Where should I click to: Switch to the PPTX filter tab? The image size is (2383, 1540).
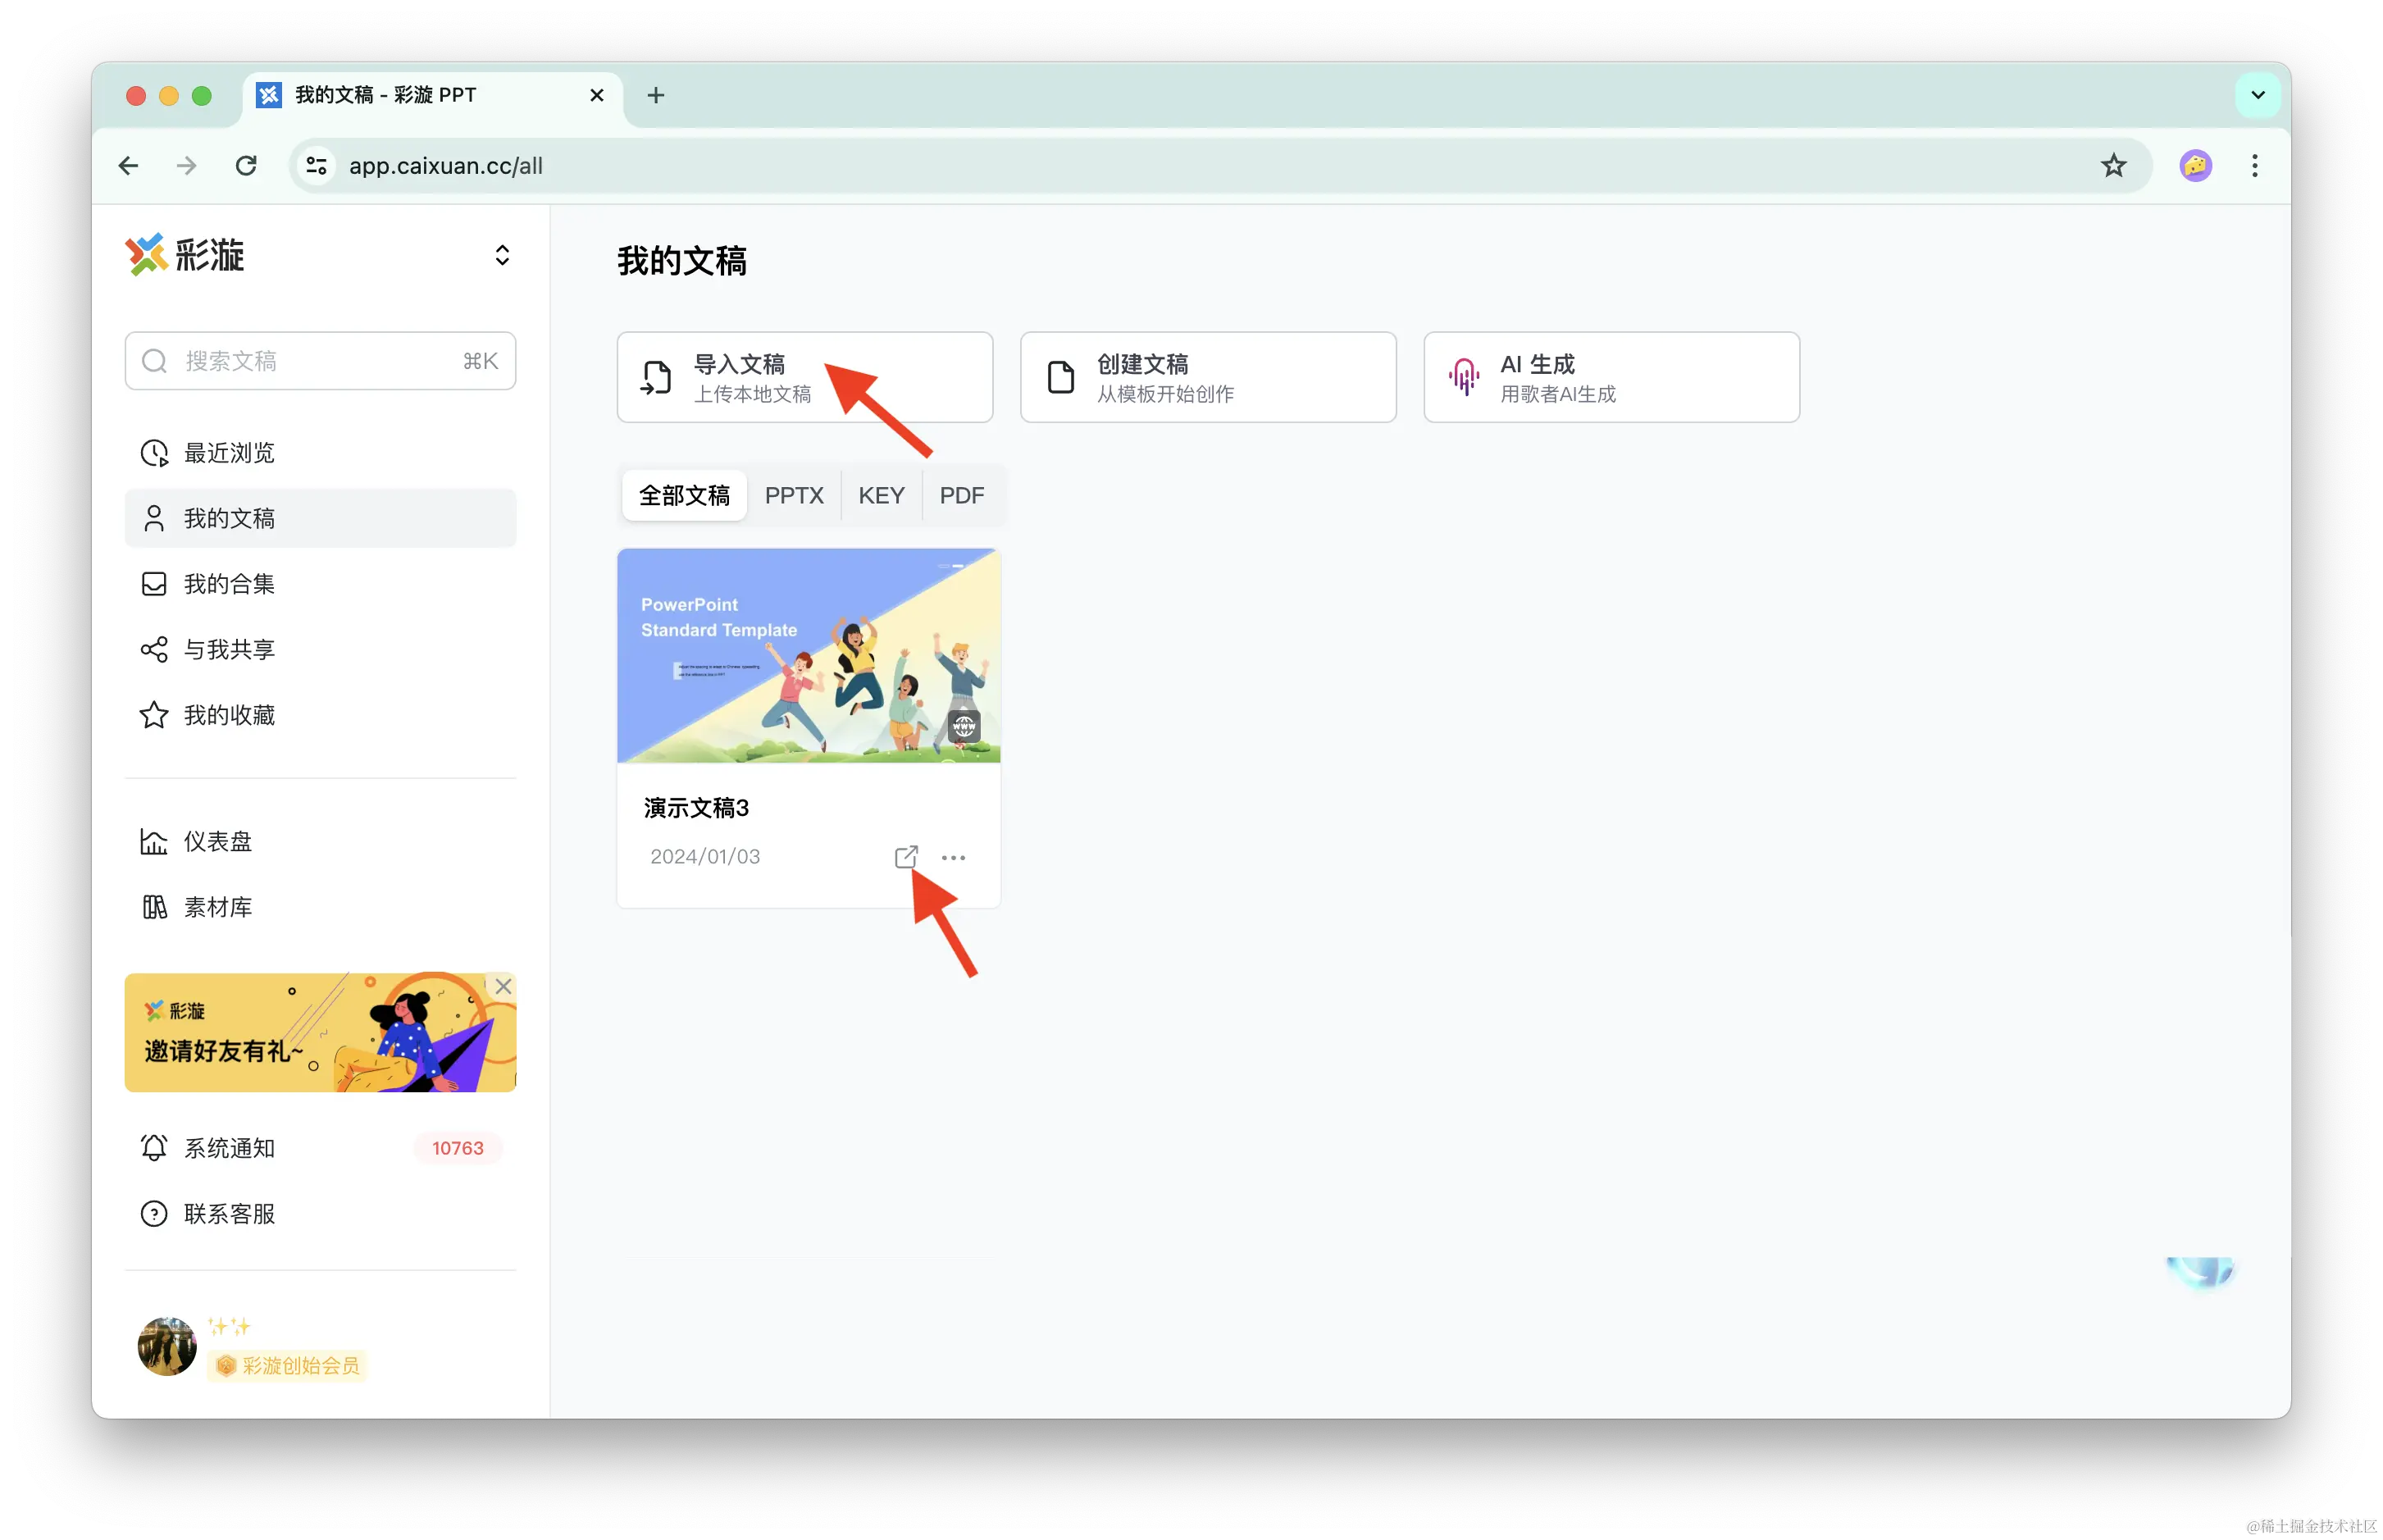point(793,495)
